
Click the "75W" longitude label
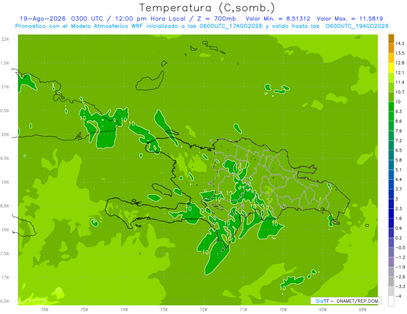point(84,309)
